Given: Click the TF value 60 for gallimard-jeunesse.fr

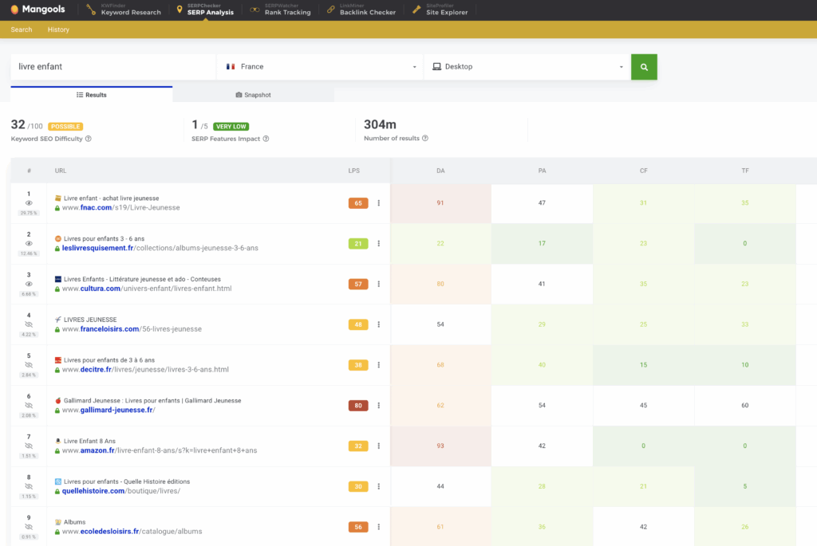Looking at the screenshot, I should [745, 406].
